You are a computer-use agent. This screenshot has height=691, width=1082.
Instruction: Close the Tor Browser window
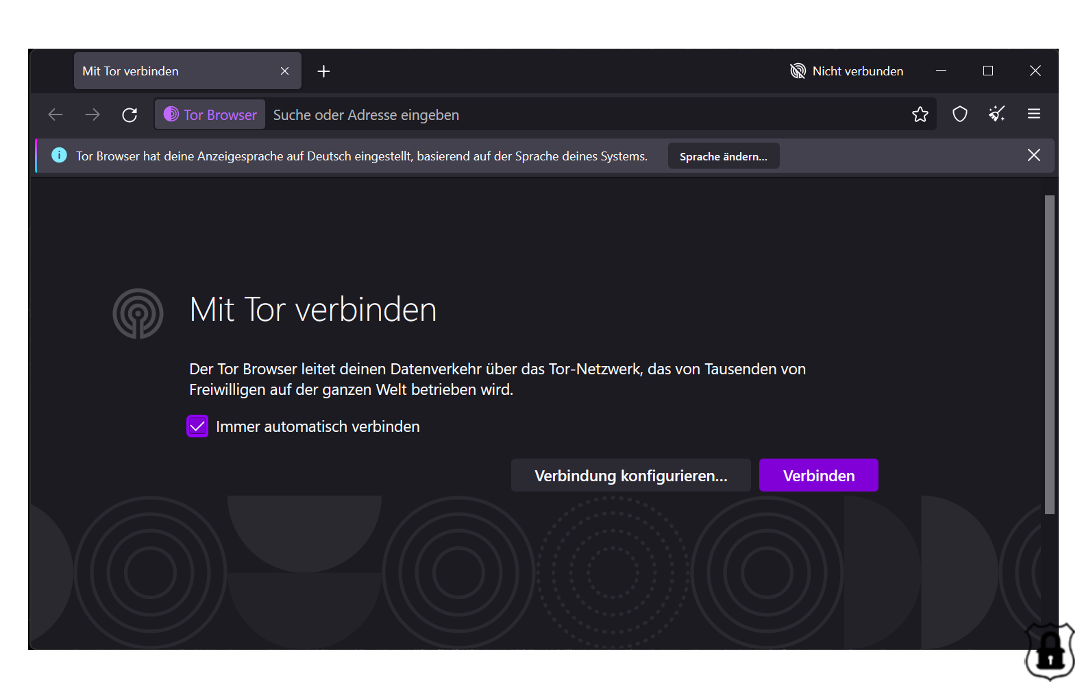[x=1035, y=71]
